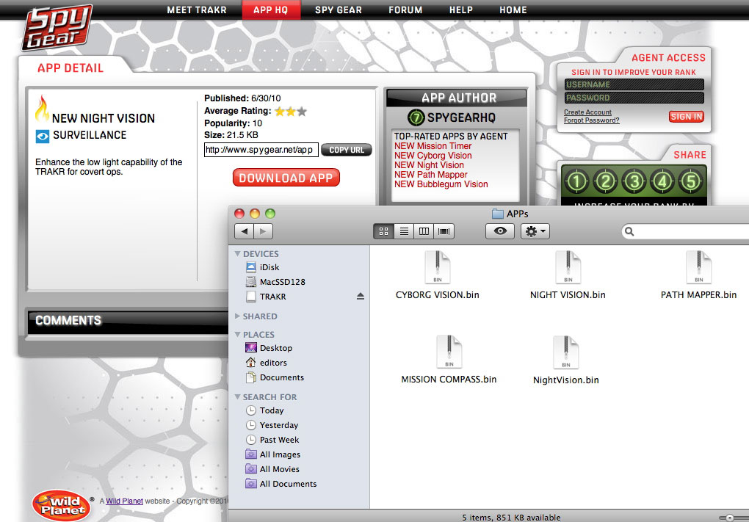Click the USERNAME input field
749x522 pixels.
pos(634,84)
